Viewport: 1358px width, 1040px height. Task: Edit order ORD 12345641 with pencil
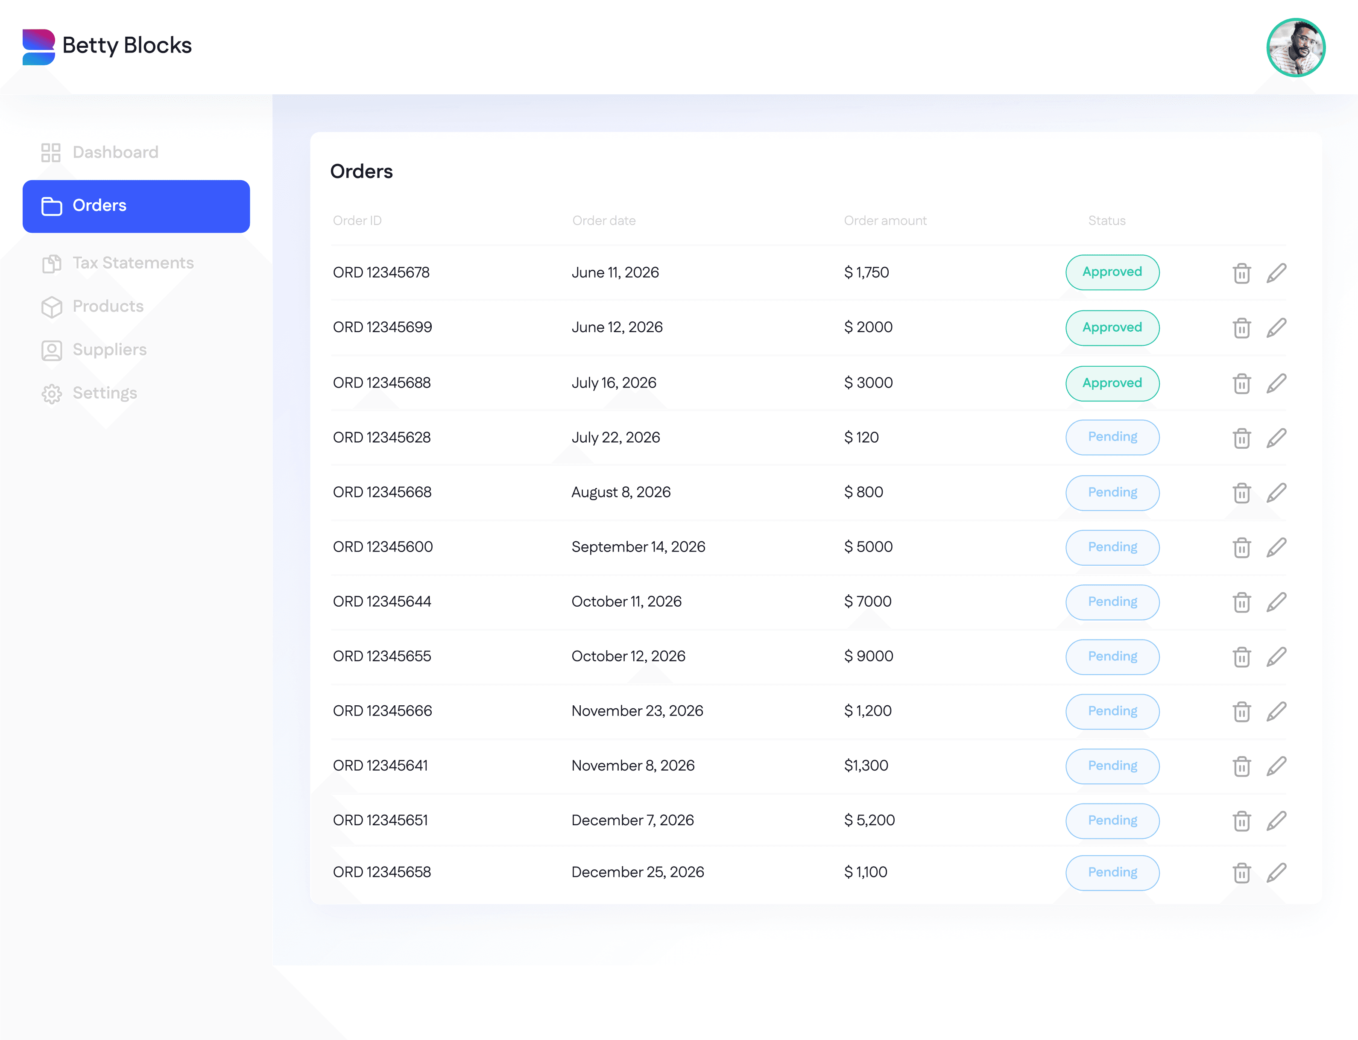1276,766
